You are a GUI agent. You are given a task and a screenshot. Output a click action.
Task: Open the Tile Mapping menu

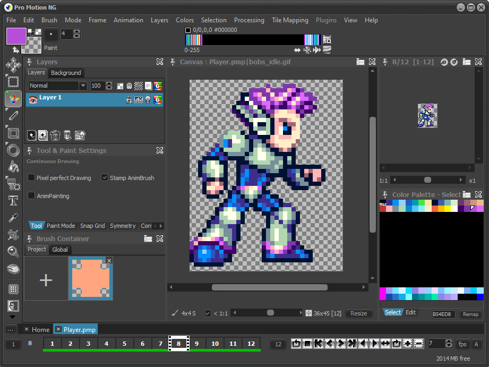290,20
